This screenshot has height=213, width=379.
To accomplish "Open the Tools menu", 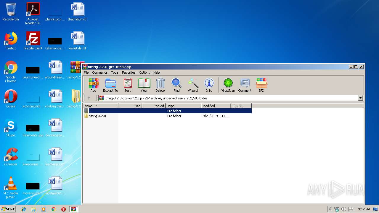I will click(115, 72).
